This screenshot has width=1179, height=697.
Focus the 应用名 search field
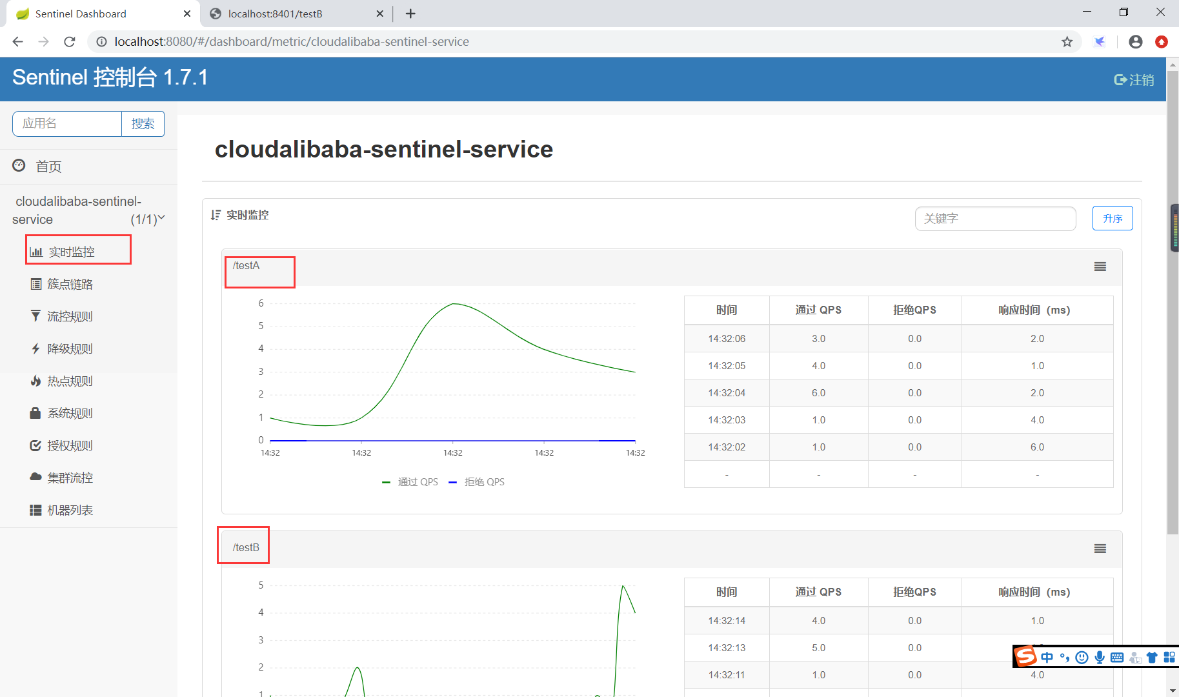pyautogui.click(x=67, y=123)
